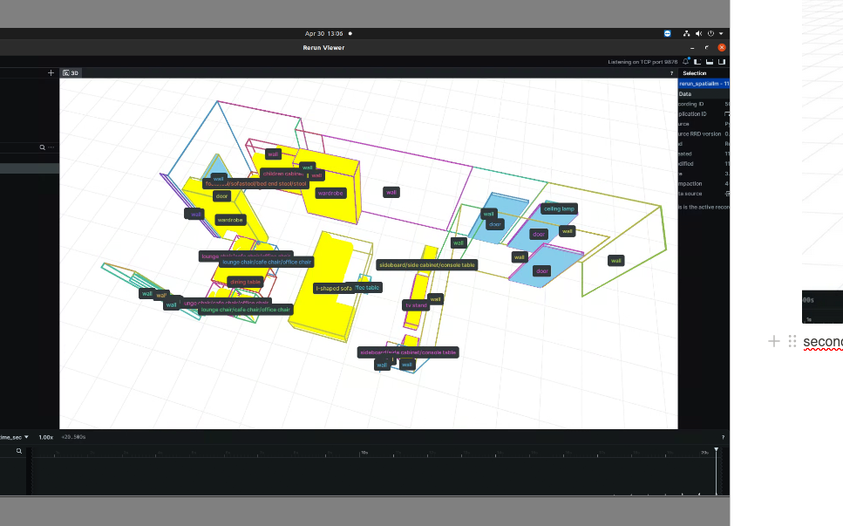843x526 pixels.
Task: Select the bottom lounge chair/cafe chair/office chair label
Action: (x=245, y=310)
